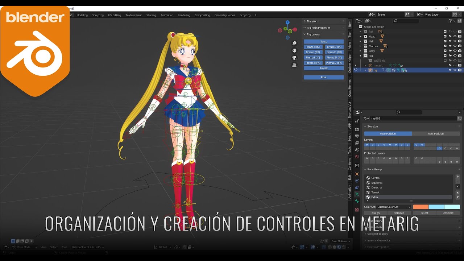Toggle the Pierna.D (FK) rig layer button

pos(334,63)
